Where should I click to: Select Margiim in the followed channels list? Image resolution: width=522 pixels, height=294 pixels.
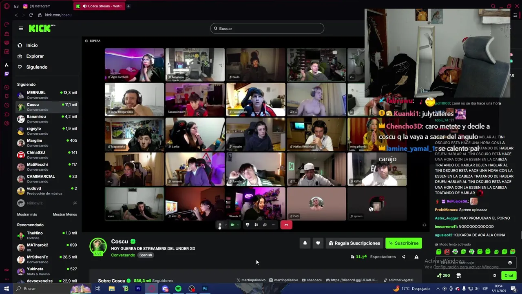pyautogui.click(x=47, y=143)
